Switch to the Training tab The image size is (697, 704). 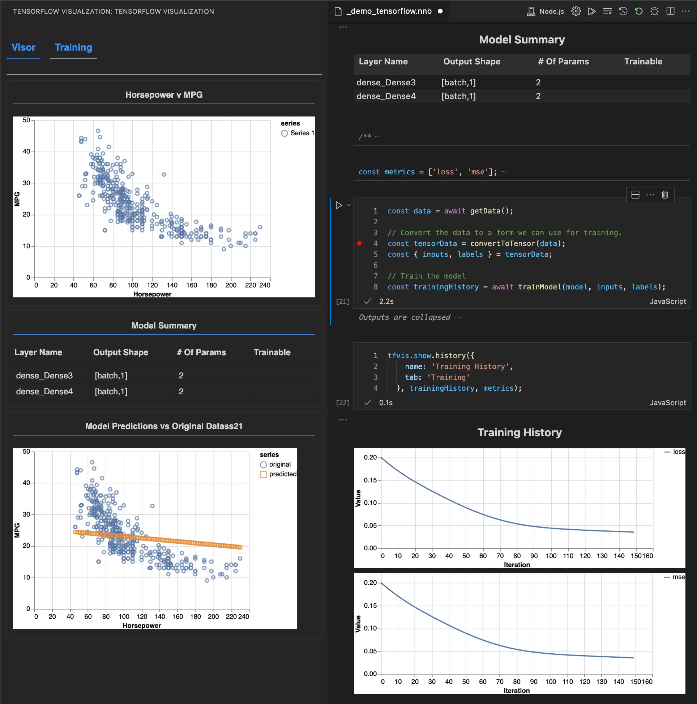tap(73, 47)
